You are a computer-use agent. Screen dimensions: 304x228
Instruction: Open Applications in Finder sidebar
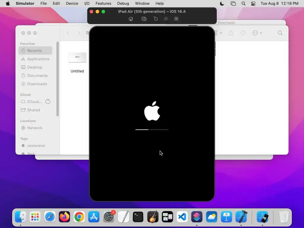pos(36,59)
